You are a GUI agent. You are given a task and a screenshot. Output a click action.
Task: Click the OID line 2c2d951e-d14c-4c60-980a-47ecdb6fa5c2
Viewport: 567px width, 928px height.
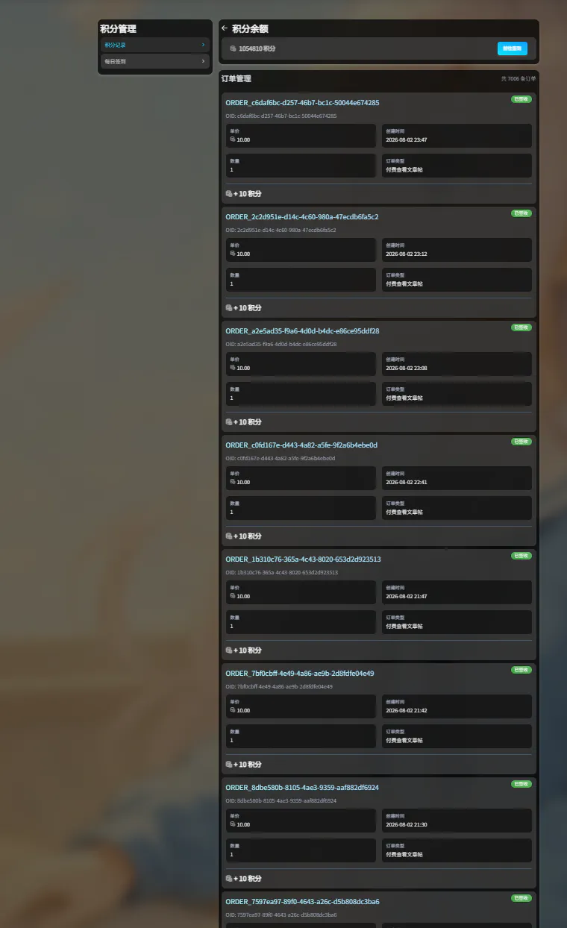pyautogui.click(x=281, y=231)
